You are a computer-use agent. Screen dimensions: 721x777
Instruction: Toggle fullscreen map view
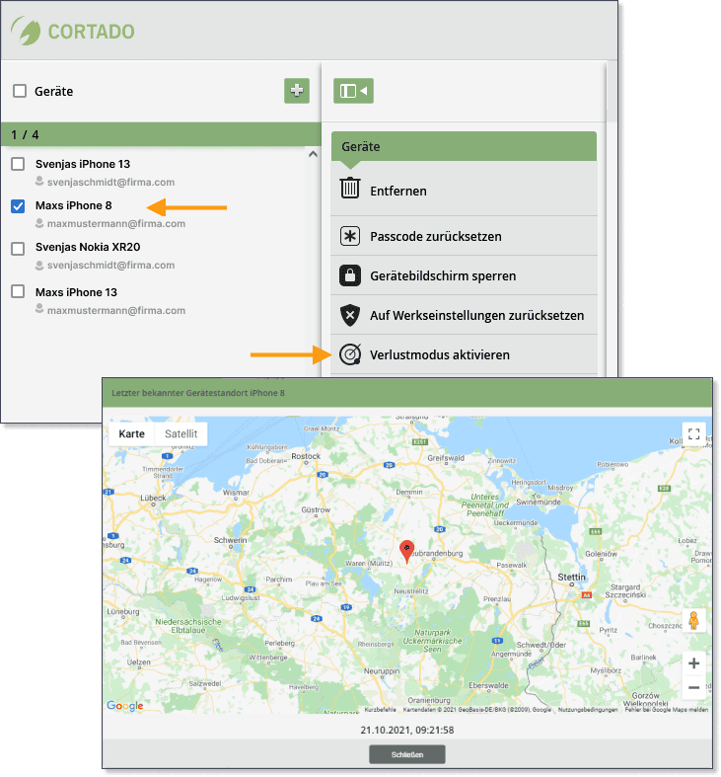693,434
